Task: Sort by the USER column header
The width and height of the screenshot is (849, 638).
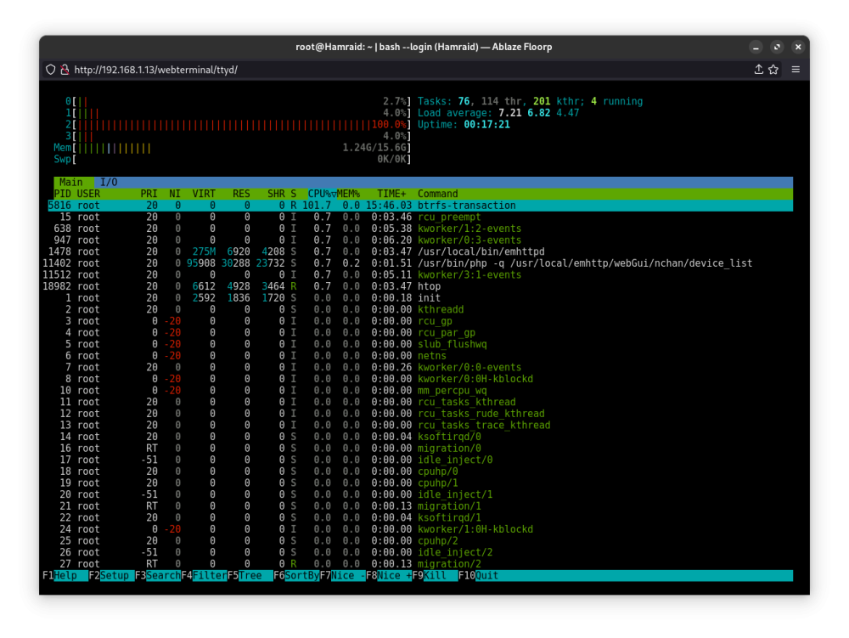Action: 88,194
